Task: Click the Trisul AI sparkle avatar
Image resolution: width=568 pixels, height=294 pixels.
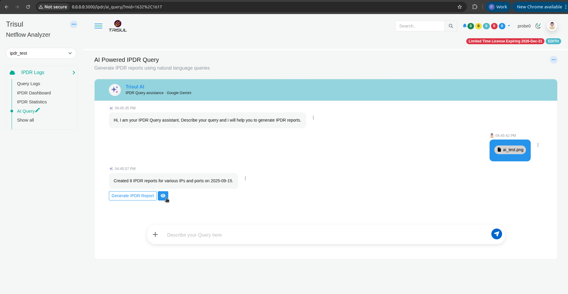Action: tap(115, 90)
